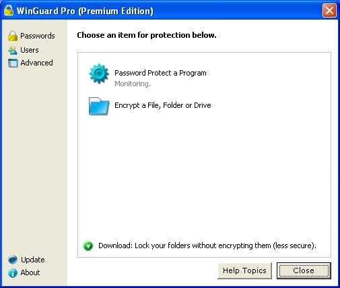Open the About text in sidebar
The width and height of the screenshot is (340, 288).
(x=30, y=272)
